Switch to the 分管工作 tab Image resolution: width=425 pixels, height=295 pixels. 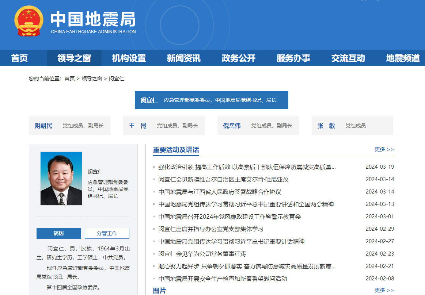coord(107,233)
